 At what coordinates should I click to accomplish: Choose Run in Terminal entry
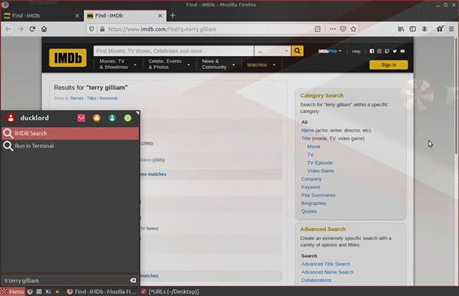(x=34, y=146)
